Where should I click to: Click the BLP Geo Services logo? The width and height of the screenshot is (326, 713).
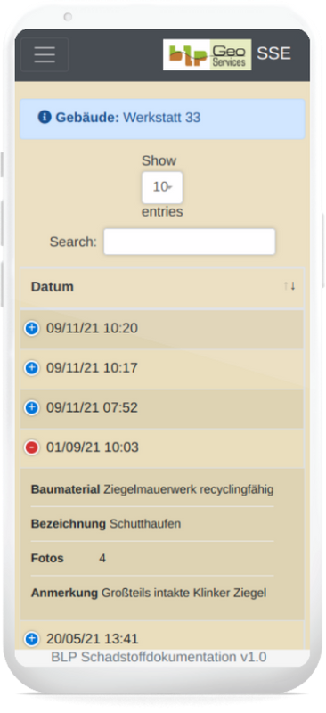tap(208, 54)
